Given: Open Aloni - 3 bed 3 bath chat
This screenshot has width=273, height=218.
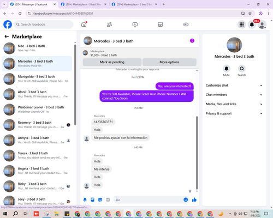Looking at the screenshot, I should point(37,94).
